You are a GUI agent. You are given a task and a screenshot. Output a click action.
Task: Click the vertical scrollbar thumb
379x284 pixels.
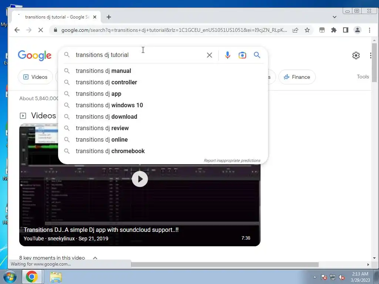click(x=374, y=63)
